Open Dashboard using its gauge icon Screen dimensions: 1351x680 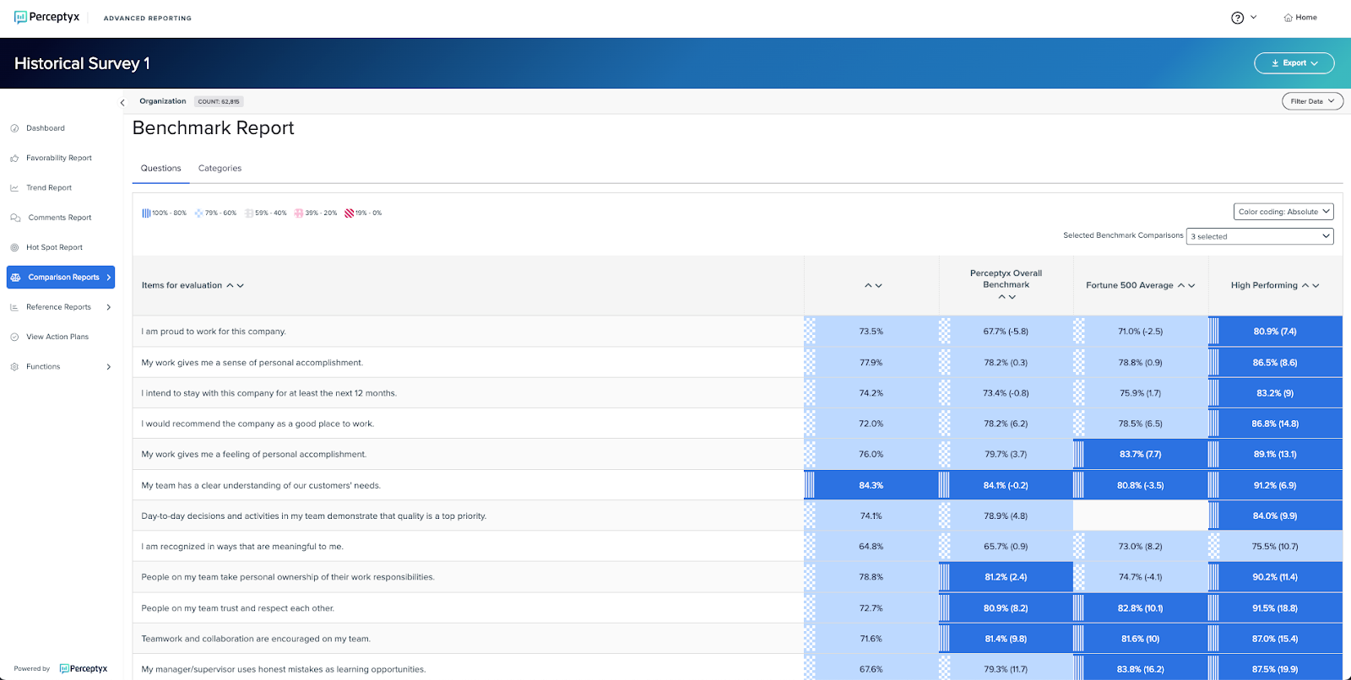(x=14, y=128)
